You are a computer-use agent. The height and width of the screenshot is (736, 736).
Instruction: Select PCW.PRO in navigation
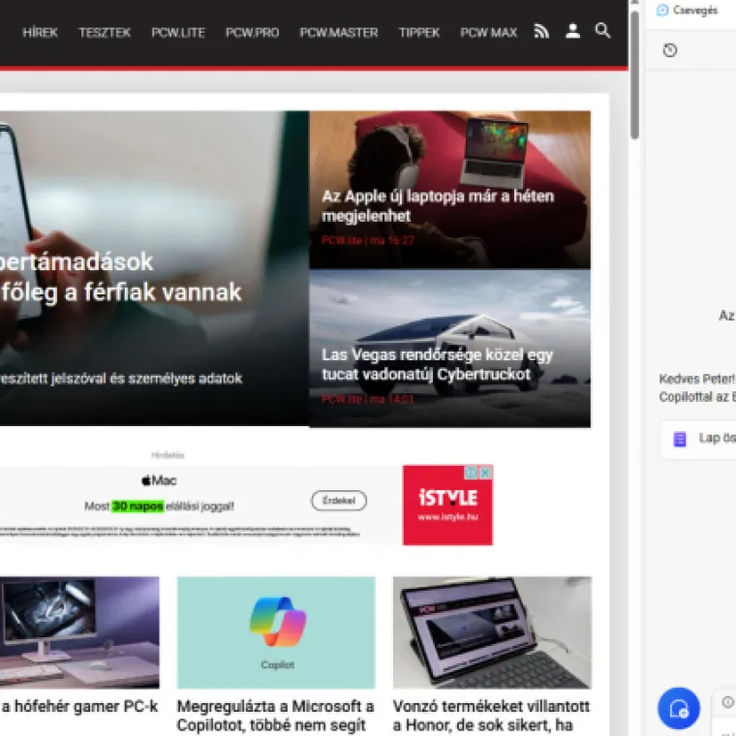[252, 32]
